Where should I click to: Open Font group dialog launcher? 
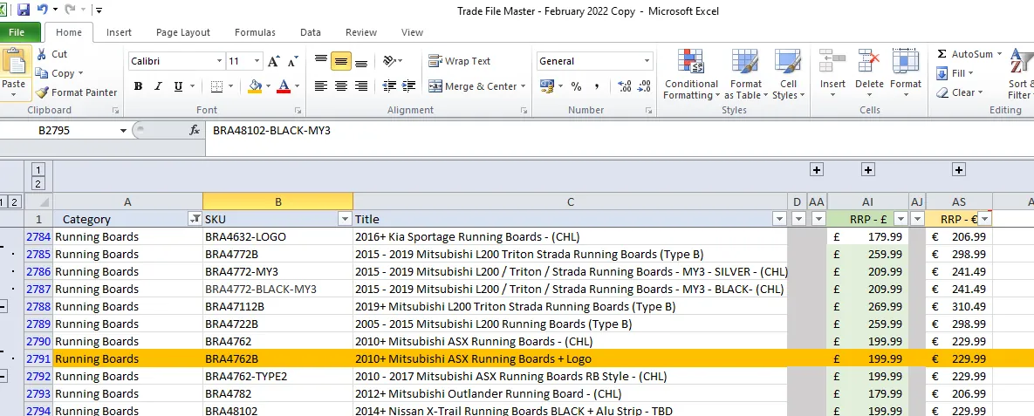click(298, 111)
